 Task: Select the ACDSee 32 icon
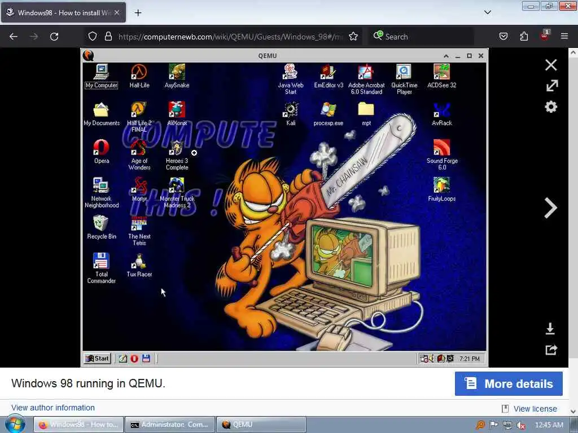[x=441, y=76]
